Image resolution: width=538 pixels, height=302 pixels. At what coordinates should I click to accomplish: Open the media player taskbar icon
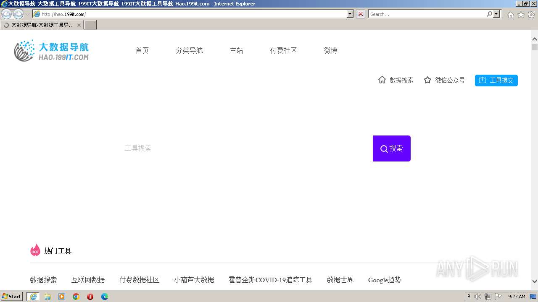tap(62, 297)
